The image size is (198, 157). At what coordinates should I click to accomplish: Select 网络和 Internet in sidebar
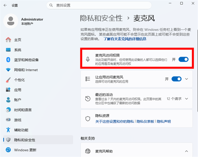click(38, 70)
